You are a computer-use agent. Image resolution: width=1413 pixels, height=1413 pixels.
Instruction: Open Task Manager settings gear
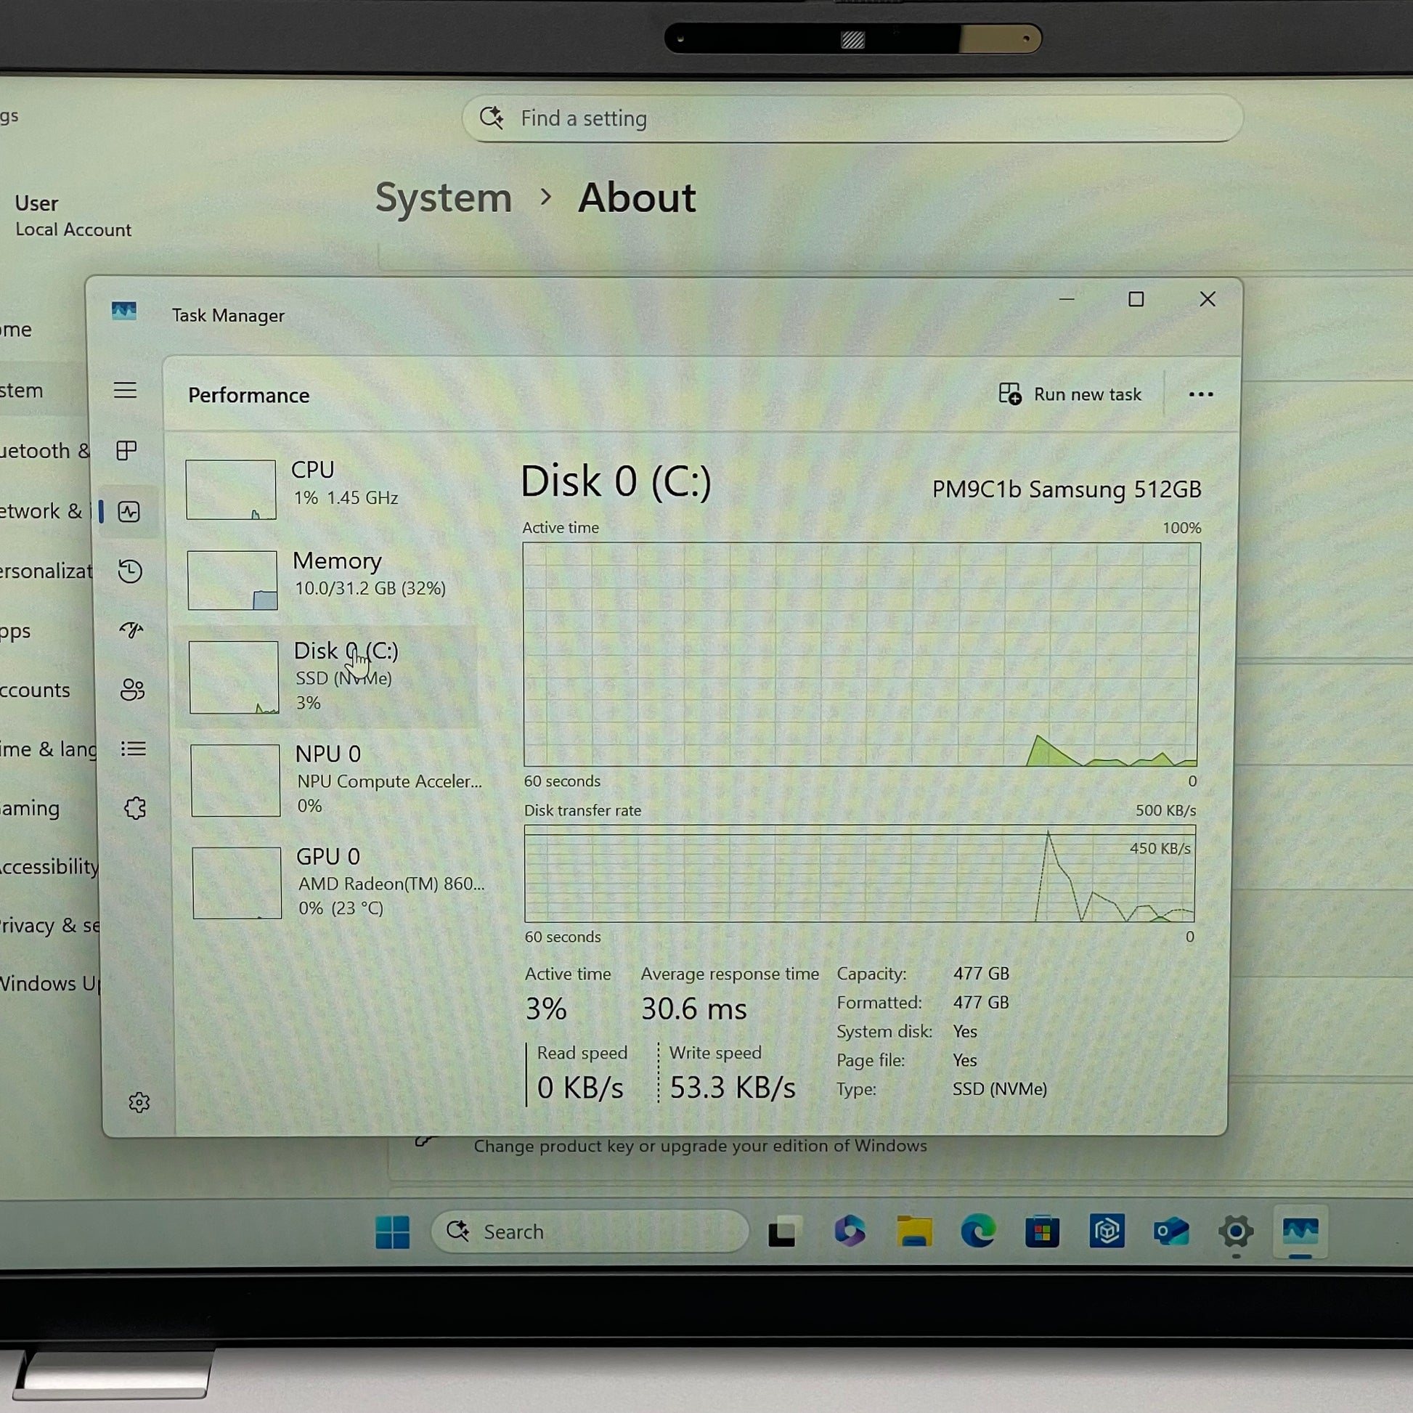[139, 1102]
